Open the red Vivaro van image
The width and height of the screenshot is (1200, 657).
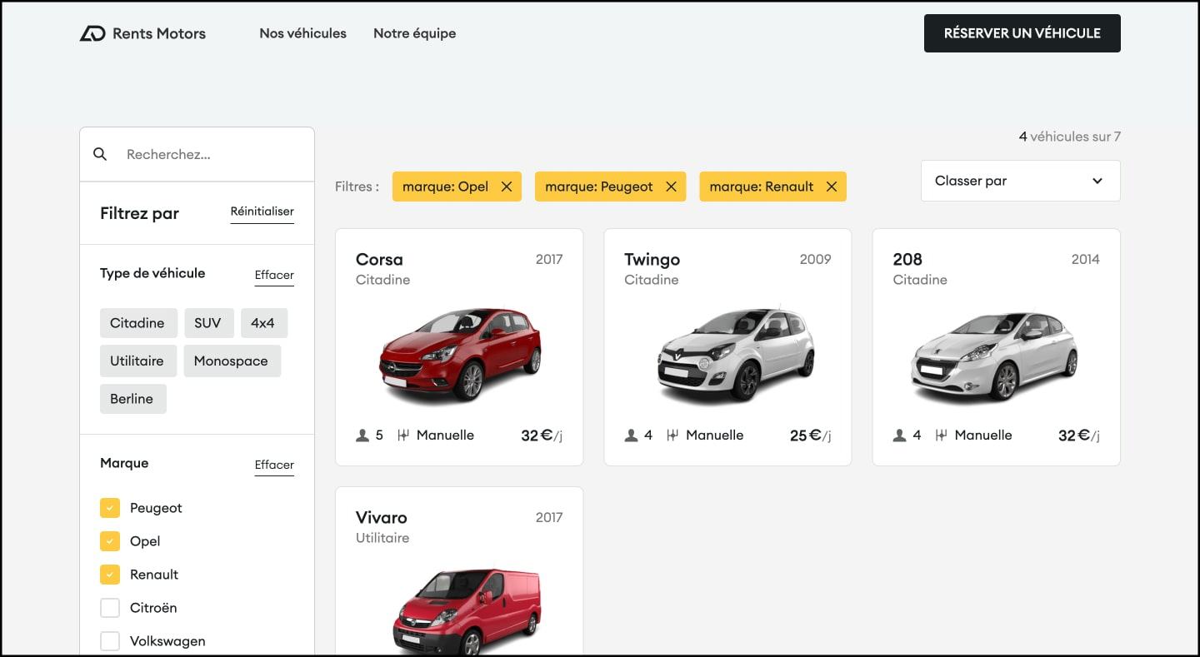[467, 612]
